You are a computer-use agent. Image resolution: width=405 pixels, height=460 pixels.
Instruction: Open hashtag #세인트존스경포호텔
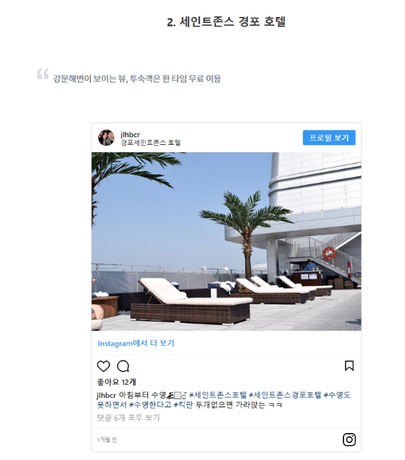click(285, 395)
